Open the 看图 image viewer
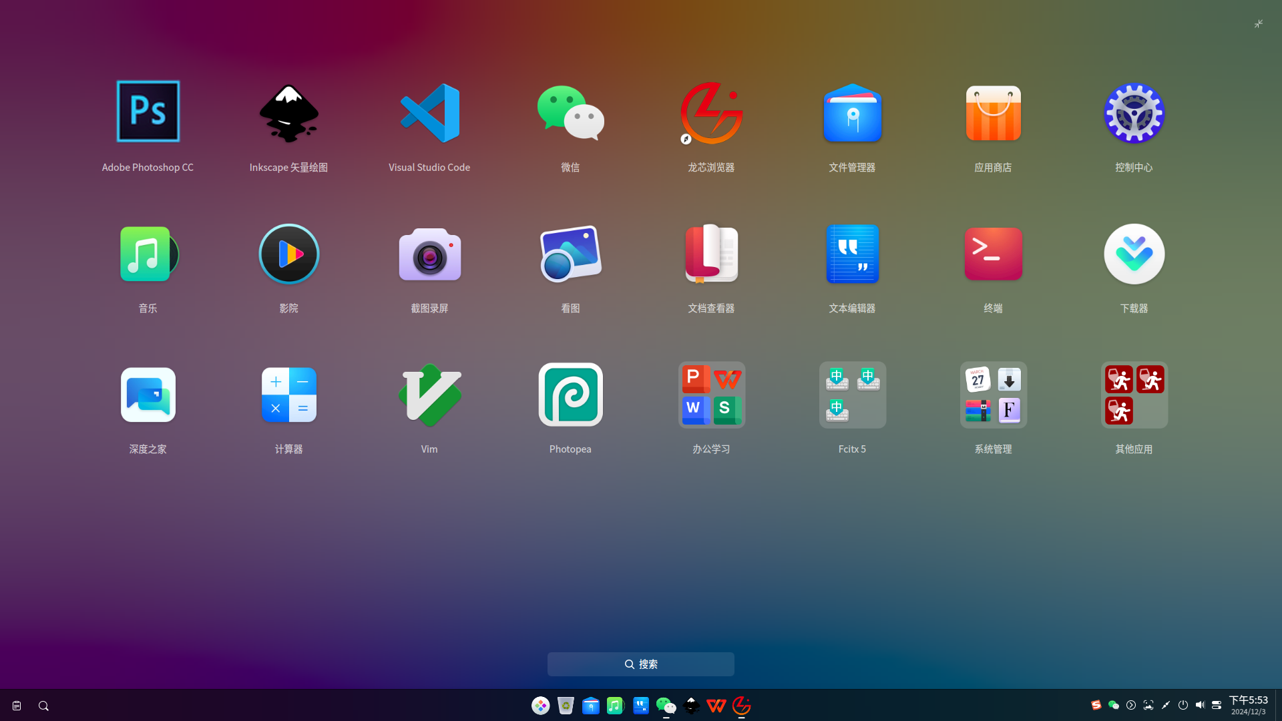 click(x=570, y=254)
